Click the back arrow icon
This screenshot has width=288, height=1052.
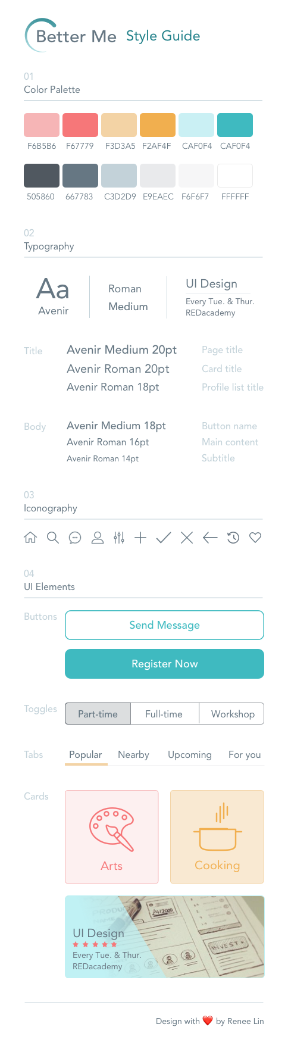tap(210, 538)
